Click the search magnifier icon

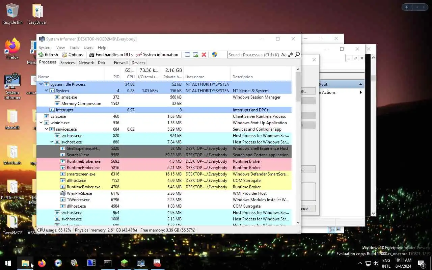[297, 55]
